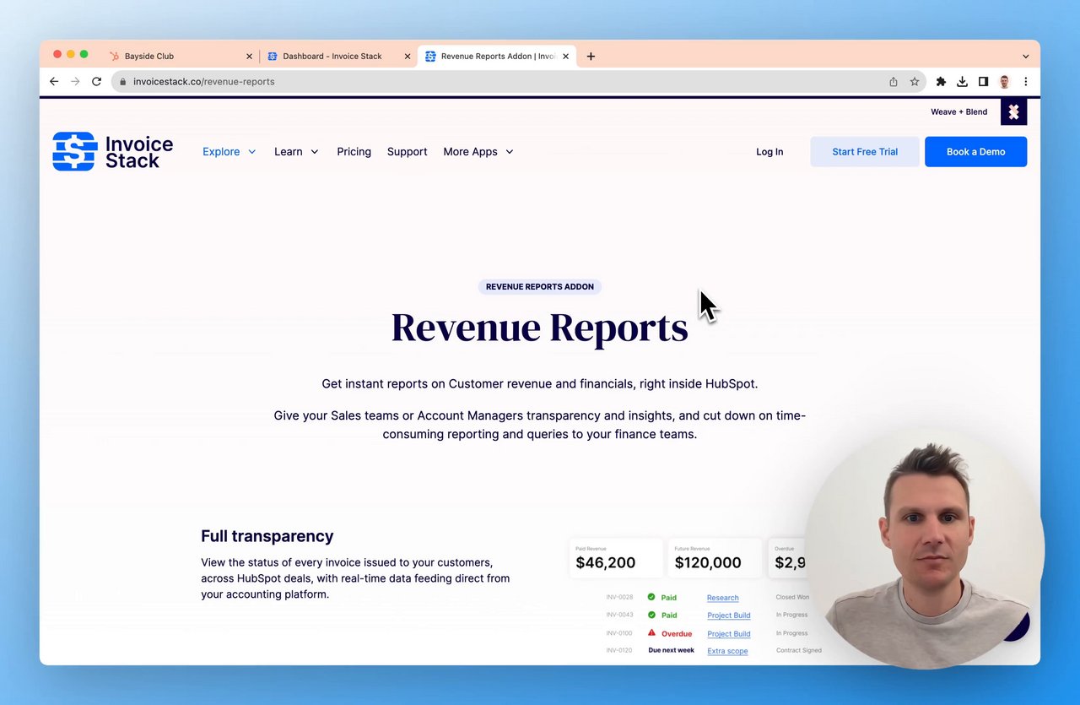This screenshot has height=705, width=1080.
Task: Expand the Learn dropdown menu
Action: coord(296,152)
